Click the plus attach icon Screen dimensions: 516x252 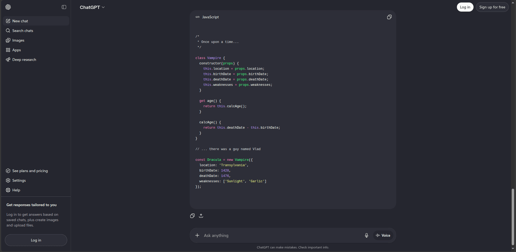(197, 235)
